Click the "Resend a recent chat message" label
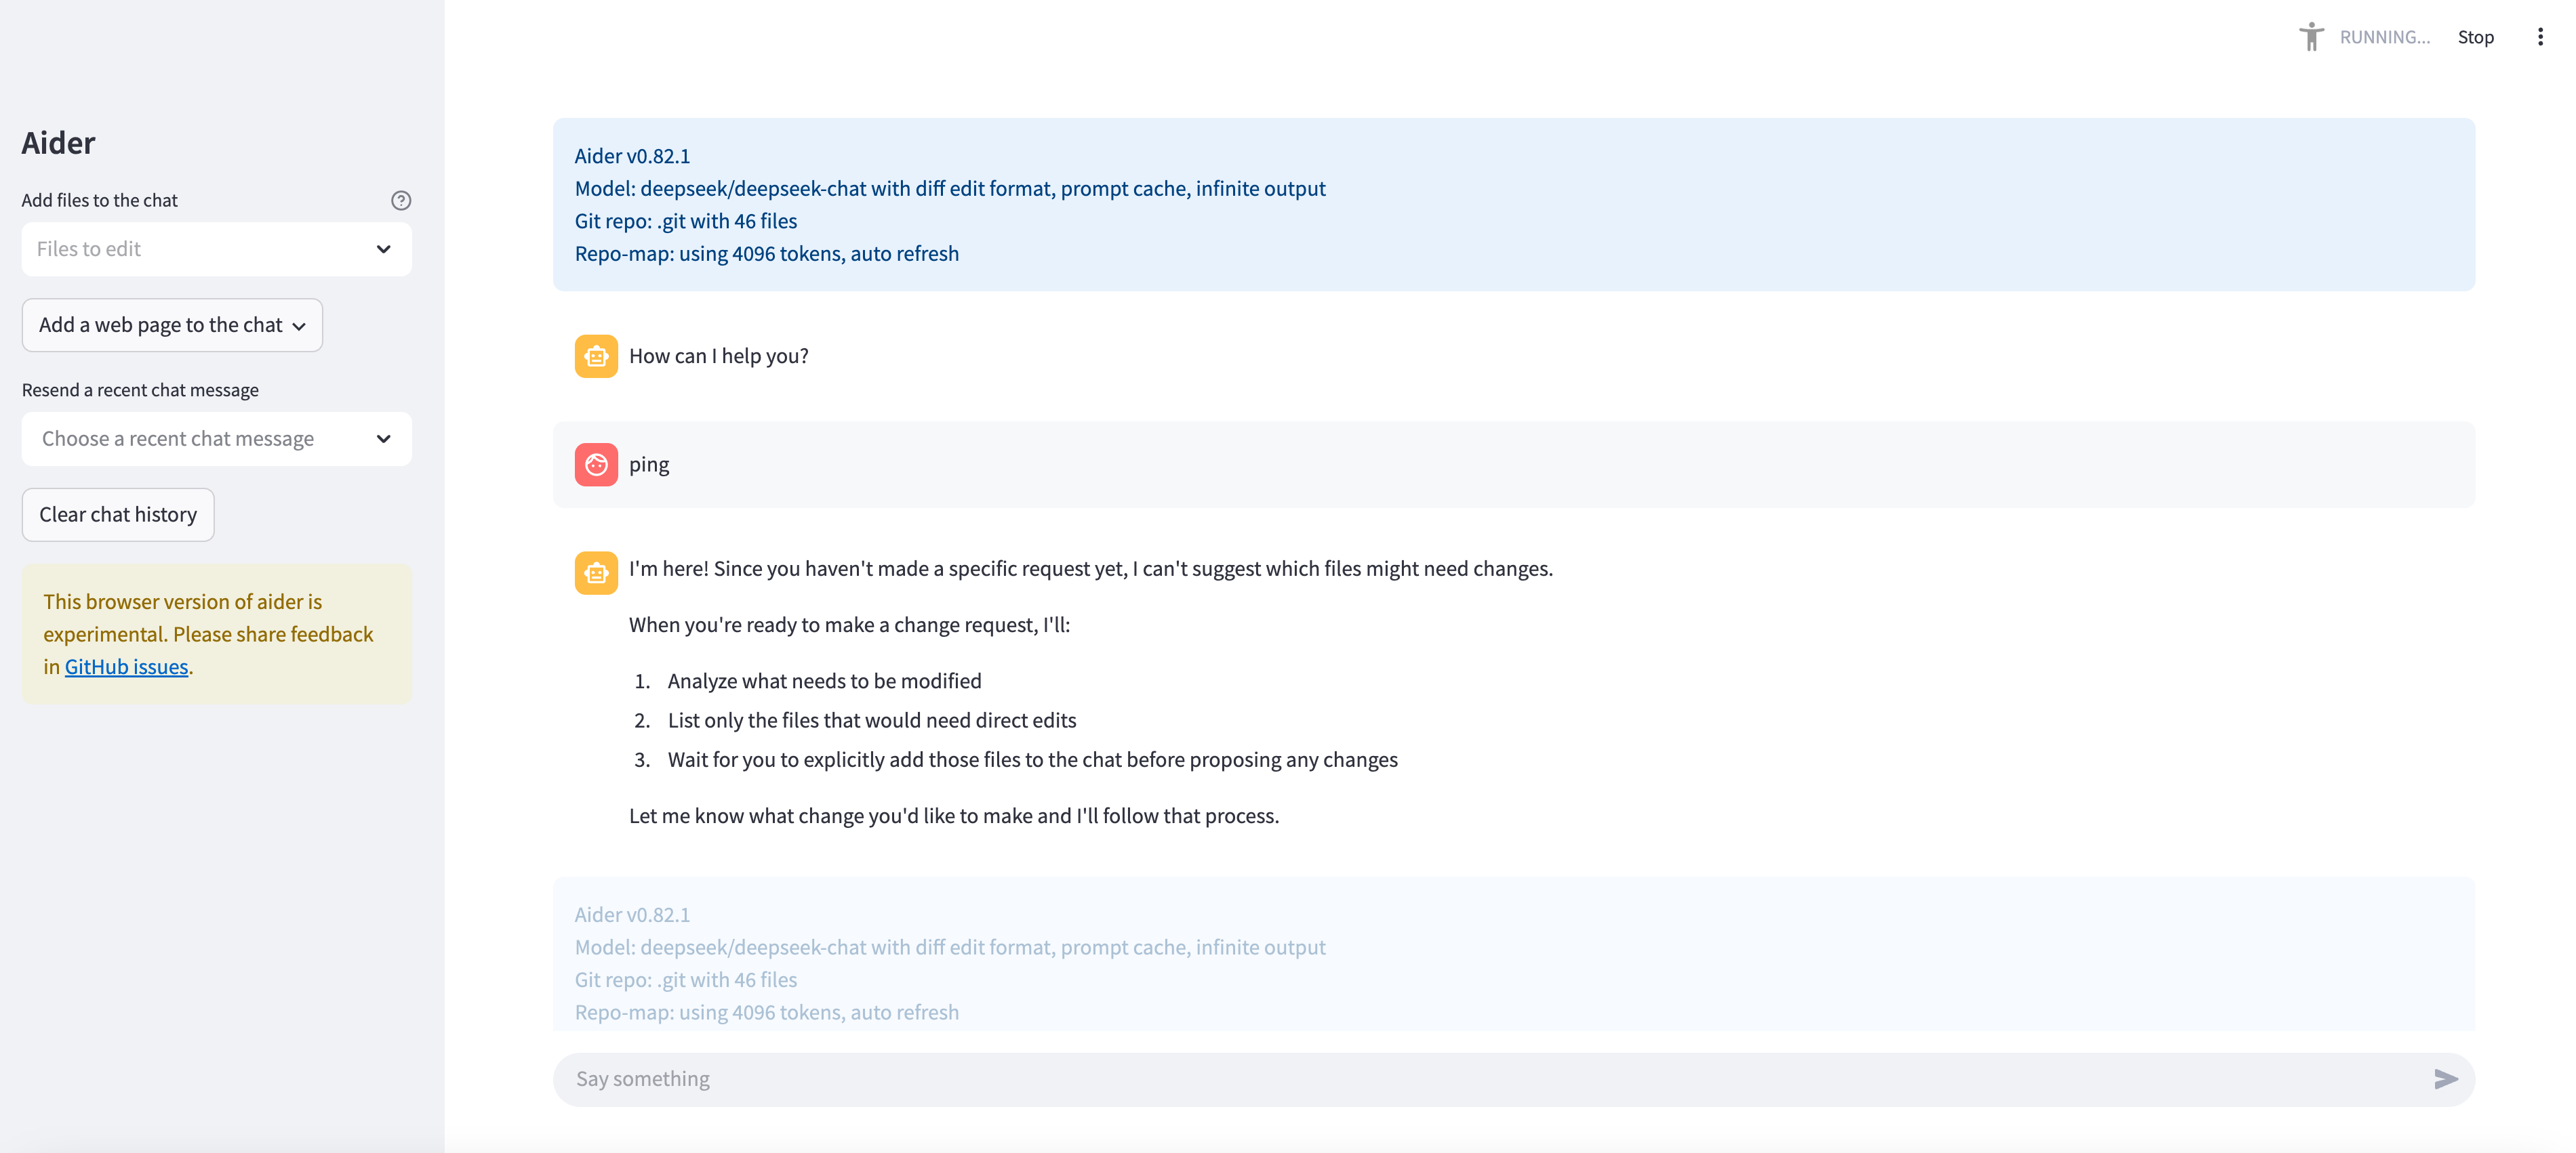The image size is (2576, 1153). pyautogui.click(x=140, y=391)
